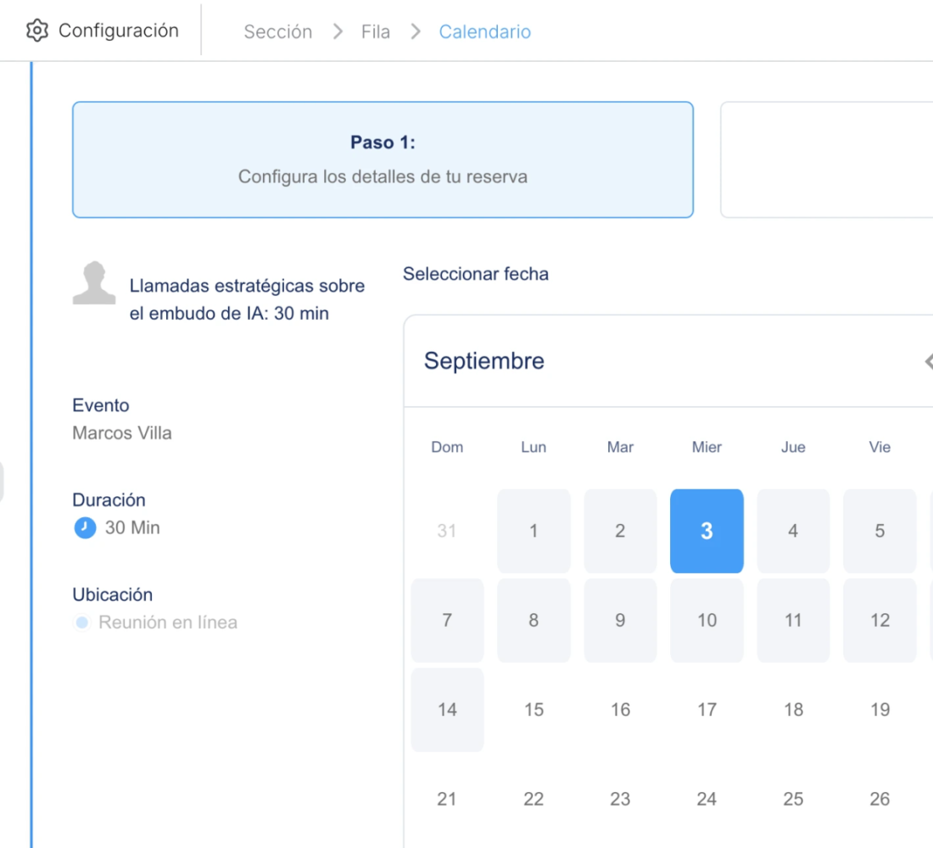Pick September 3 highlighted date
The height and width of the screenshot is (848, 933).
point(707,531)
